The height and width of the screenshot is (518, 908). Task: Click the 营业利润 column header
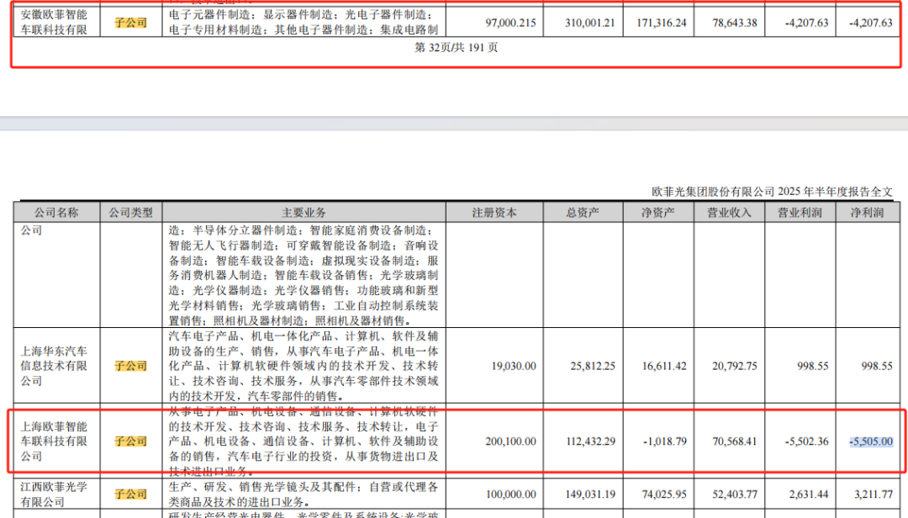tap(800, 213)
